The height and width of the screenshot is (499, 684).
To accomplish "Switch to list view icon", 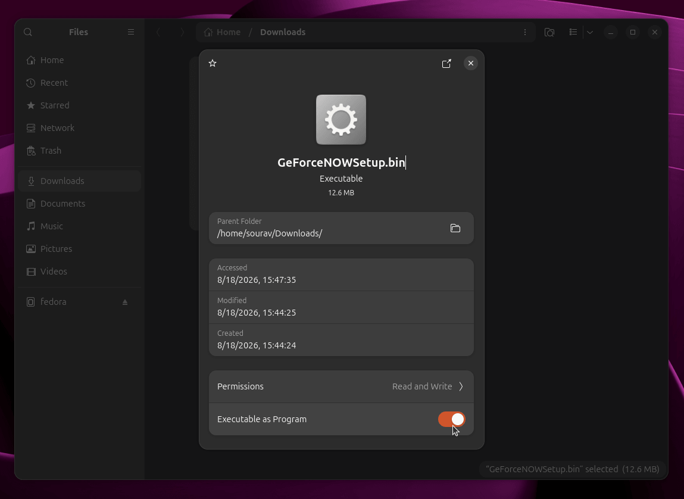I will [573, 32].
